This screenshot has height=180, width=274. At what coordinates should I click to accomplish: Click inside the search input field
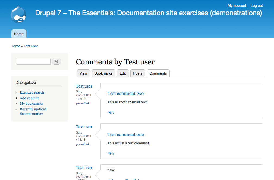click(x=33, y=61)
